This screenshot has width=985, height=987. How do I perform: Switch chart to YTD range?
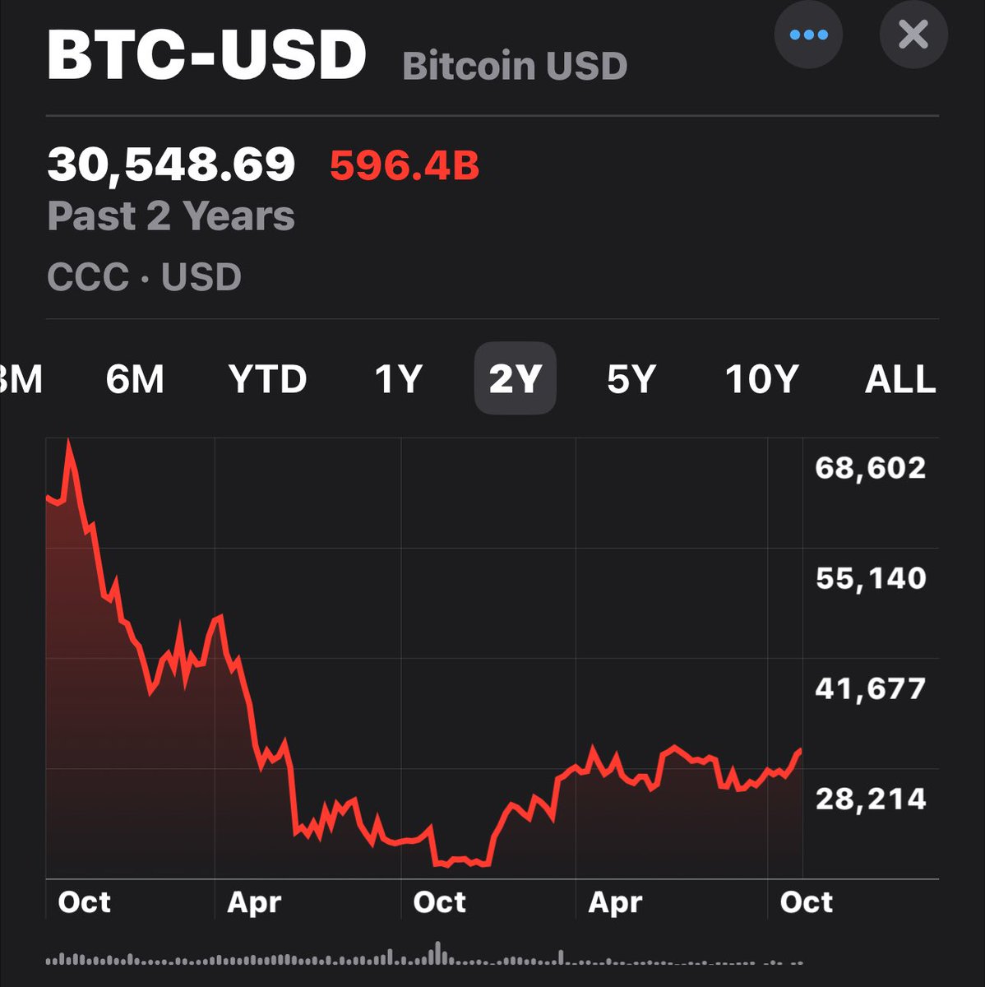pyautogui.click(x=267, y=379)
